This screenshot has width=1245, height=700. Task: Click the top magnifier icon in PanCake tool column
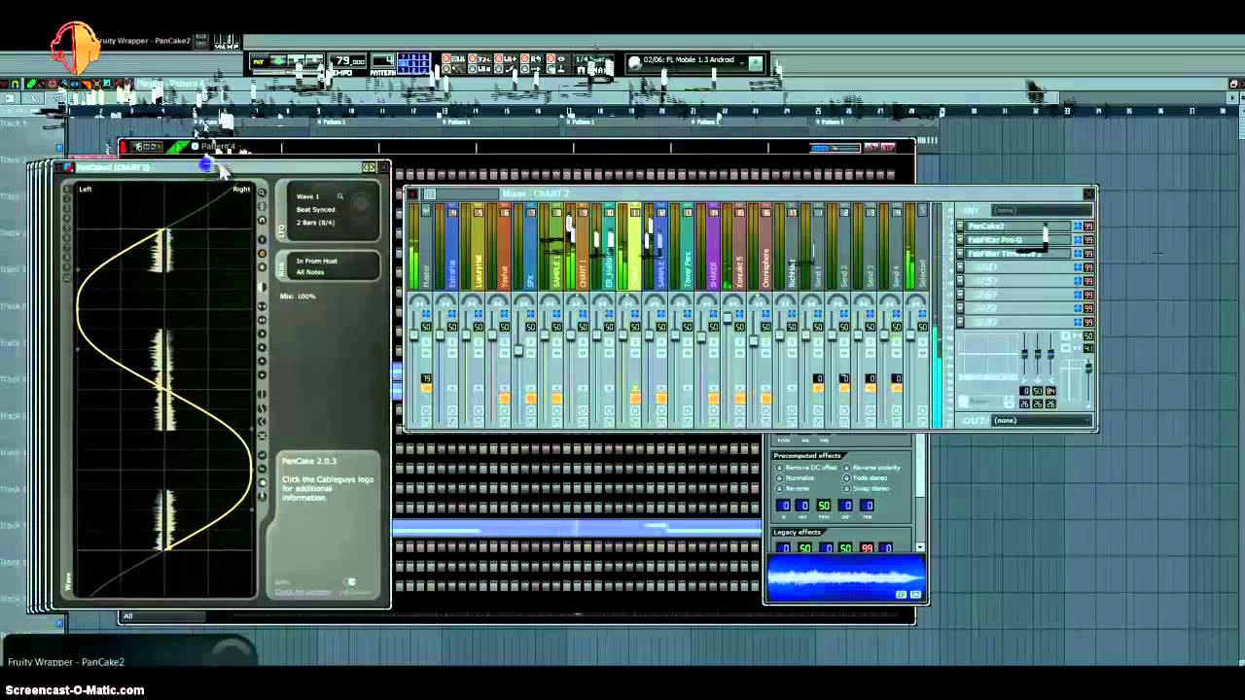(x=262, y=192)
